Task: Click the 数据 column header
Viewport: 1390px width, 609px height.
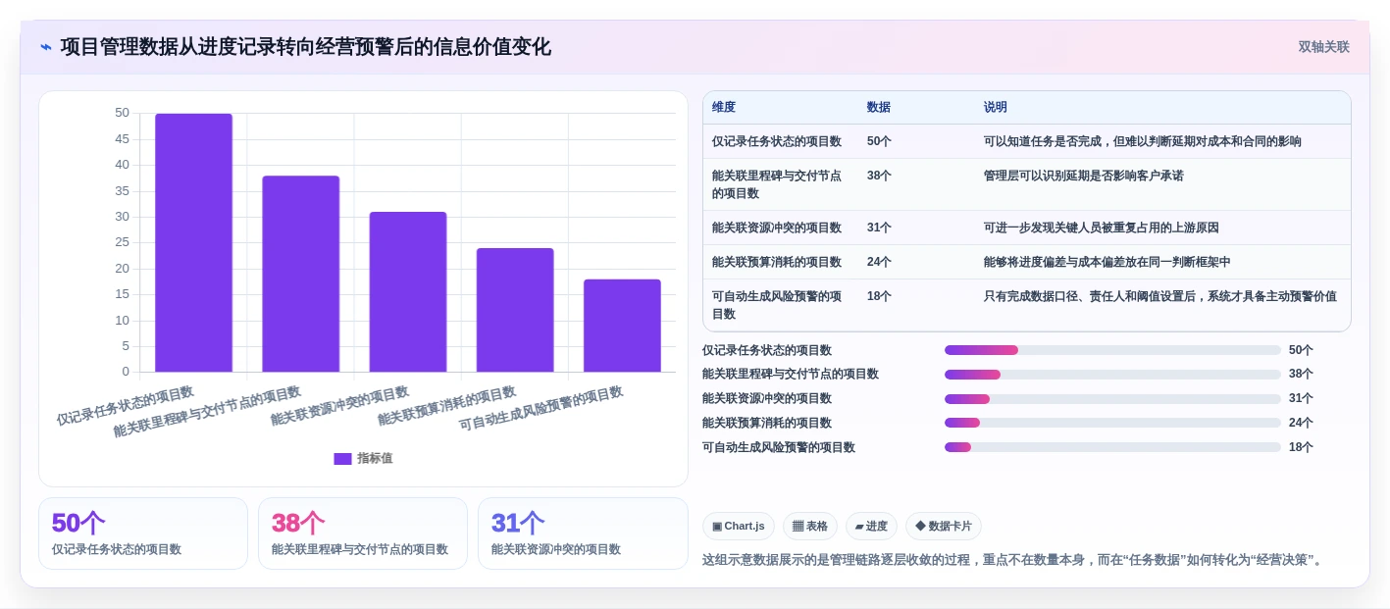Action: 879,107
